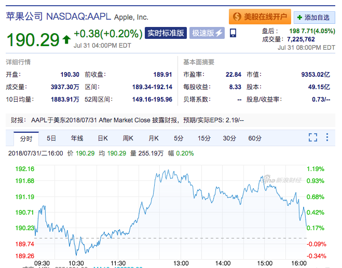Click the 股本 value 49.15亿

pyautogui.click(x=319, y=87)
